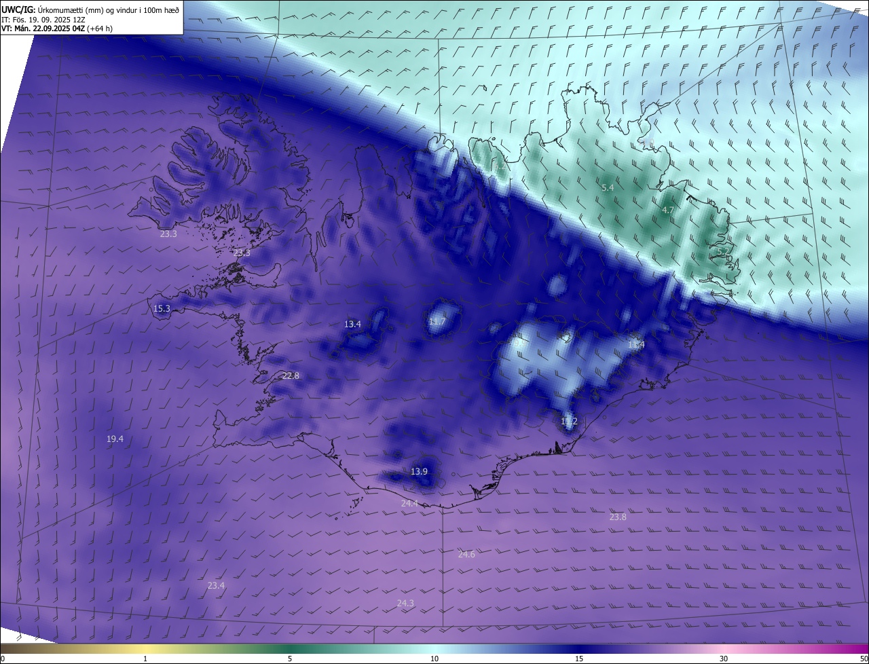The image size is (869, 664).
Task: Click the '50' tick label on the scale
Action: click(x=864, y=659)
